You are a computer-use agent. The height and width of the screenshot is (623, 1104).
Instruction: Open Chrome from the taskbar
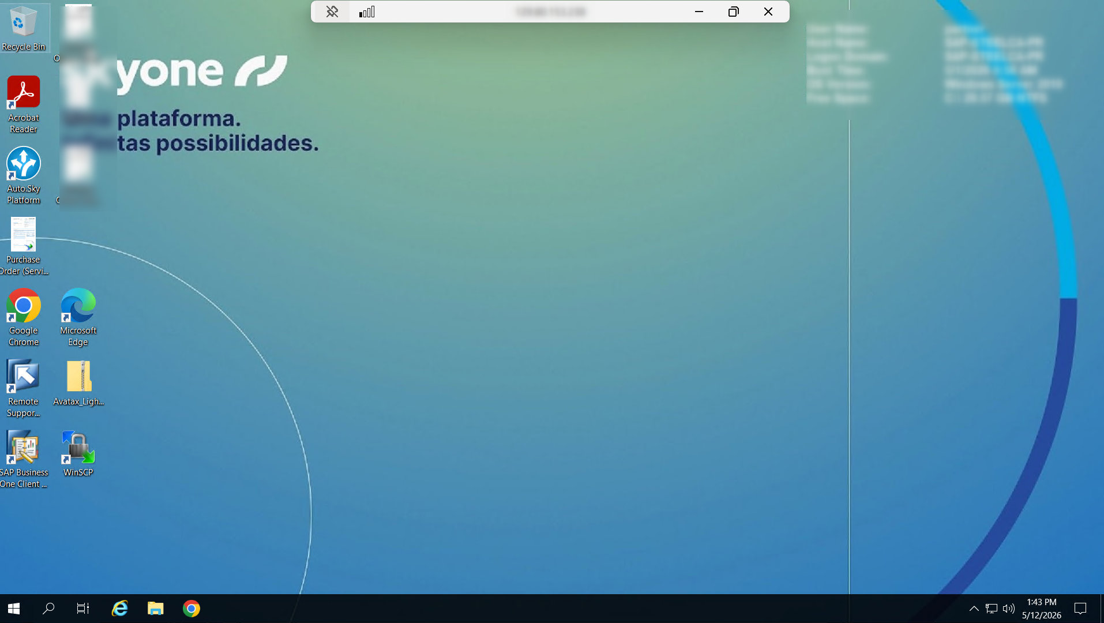tap(191, 609)
